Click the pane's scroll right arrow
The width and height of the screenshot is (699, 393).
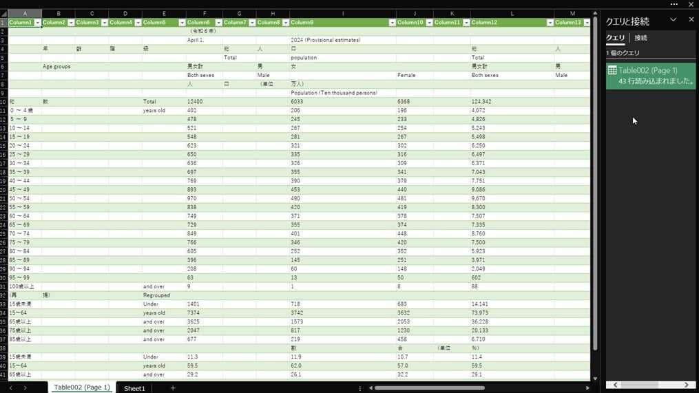point(687,385)
